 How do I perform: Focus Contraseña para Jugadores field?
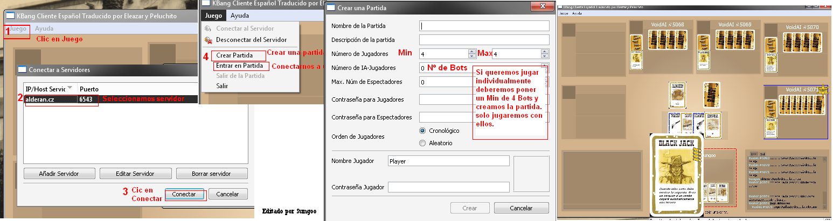coord(484,99)
